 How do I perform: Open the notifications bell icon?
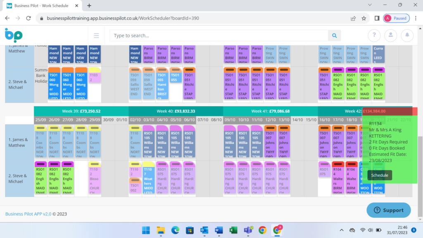coord(407,36)
